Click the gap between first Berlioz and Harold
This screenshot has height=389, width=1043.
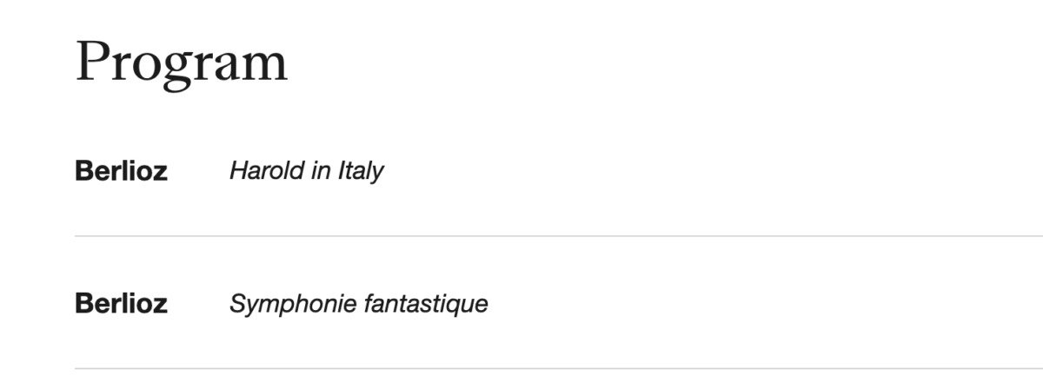pyautogui.click(x=198, y=171)
